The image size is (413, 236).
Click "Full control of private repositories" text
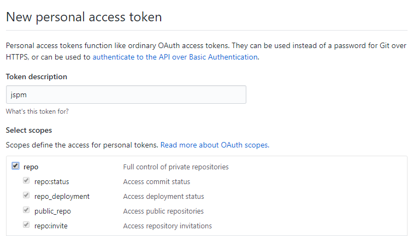pyautogui.click(x=176, y=167)
